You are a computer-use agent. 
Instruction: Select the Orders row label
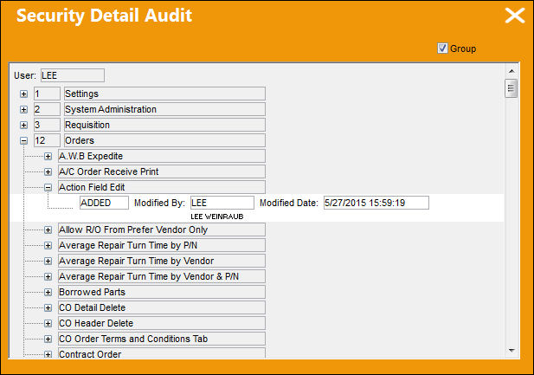click(164, 140)
